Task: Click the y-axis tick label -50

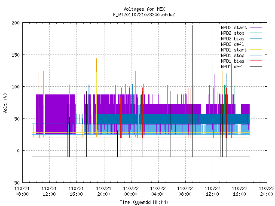Action: pyautogui.click(x=15, y=183)
